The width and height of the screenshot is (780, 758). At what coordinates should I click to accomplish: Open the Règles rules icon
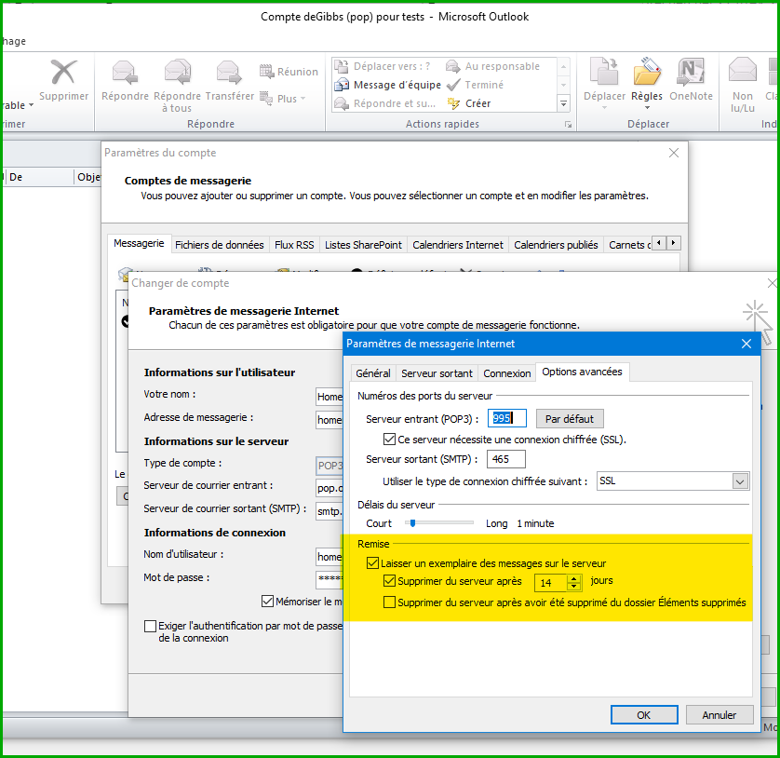647,74
